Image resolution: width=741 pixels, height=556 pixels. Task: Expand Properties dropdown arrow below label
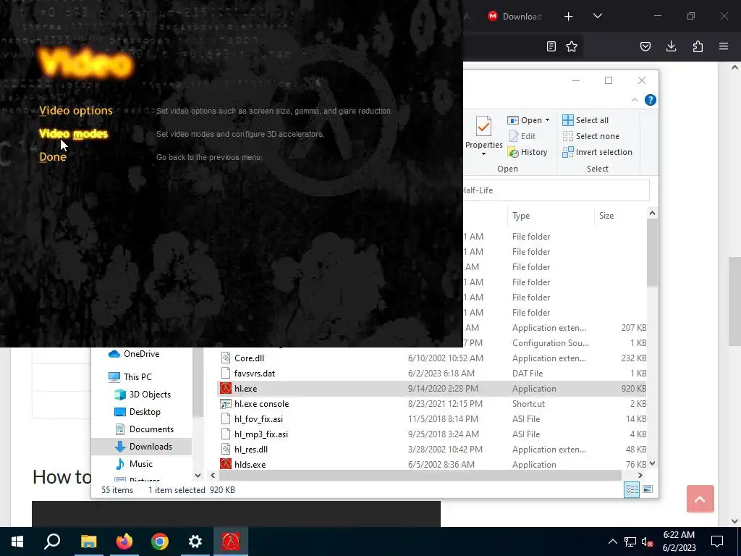point(483,154)
